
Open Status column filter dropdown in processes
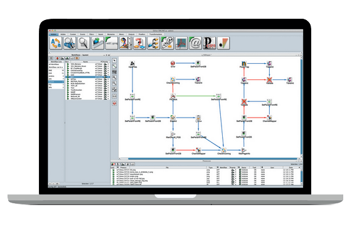pos(239,168)
